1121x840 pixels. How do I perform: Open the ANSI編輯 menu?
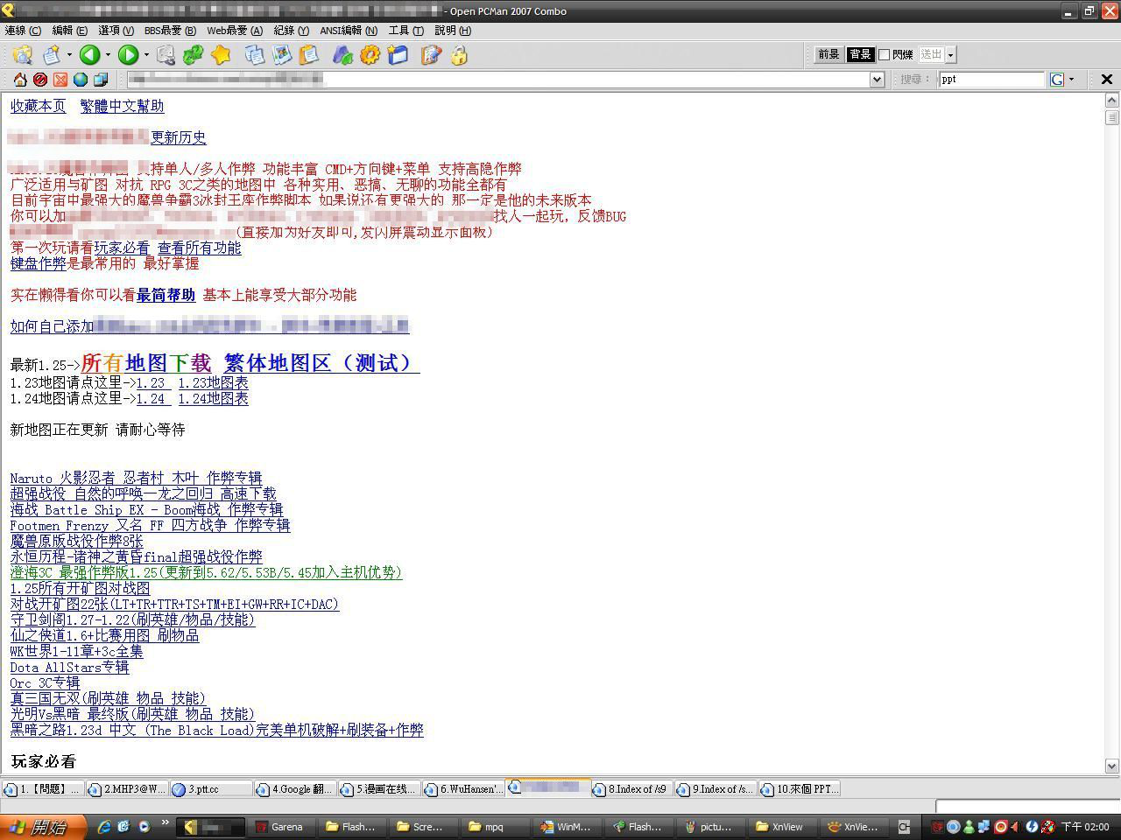click(349, 31)
